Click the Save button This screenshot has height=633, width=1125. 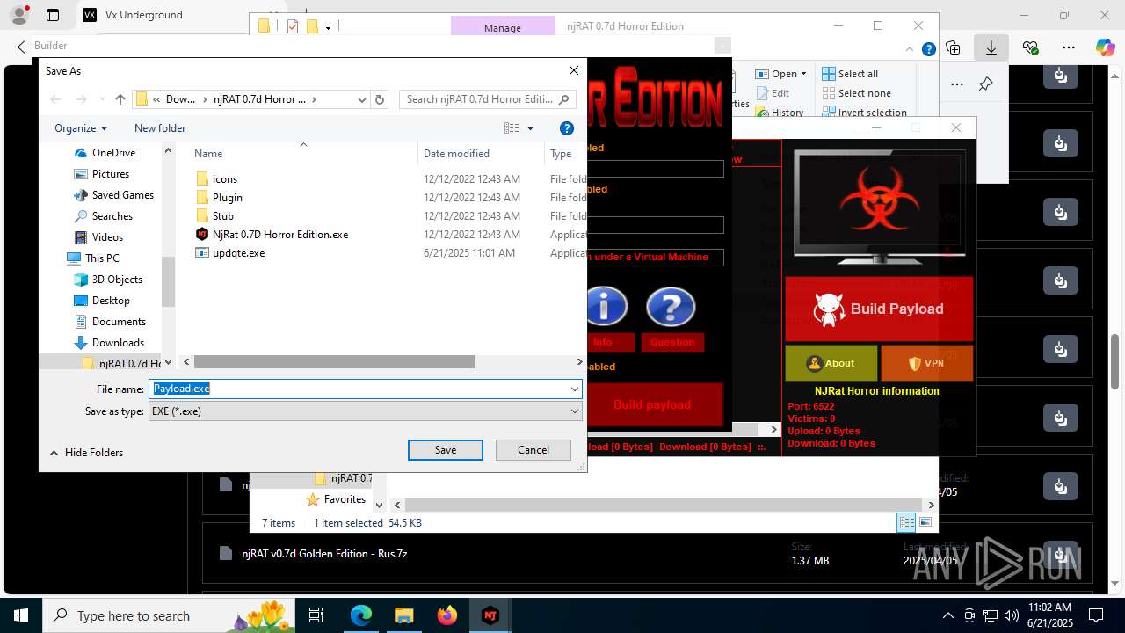(x=446, y=450)
